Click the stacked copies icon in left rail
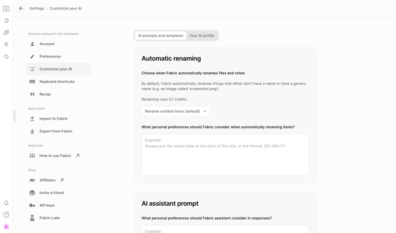Image resolution: width=396 pixels, height=233 pixels. 6,33
